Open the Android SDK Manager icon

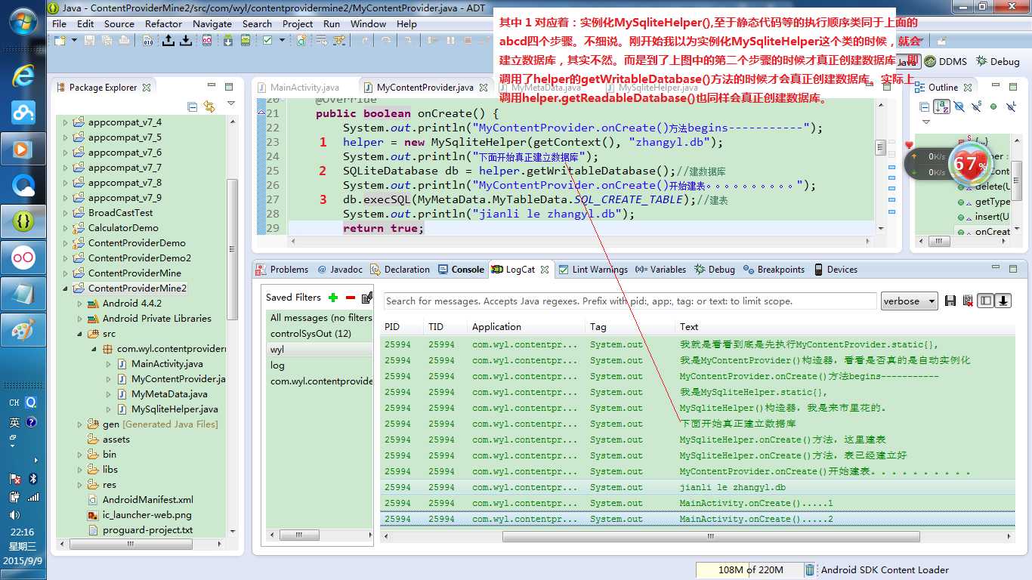click(x=227, y=40)
